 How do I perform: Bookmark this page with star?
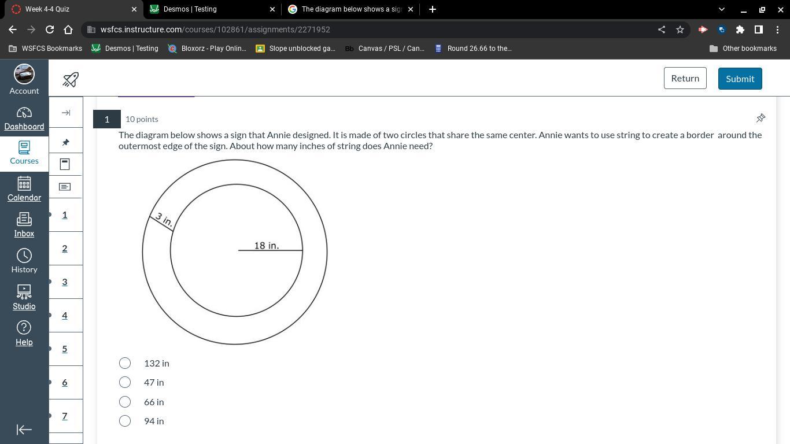point(680,29)
